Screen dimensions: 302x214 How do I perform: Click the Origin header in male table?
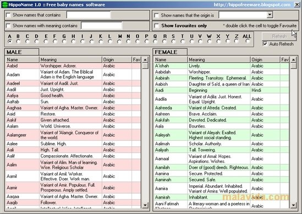117,59
